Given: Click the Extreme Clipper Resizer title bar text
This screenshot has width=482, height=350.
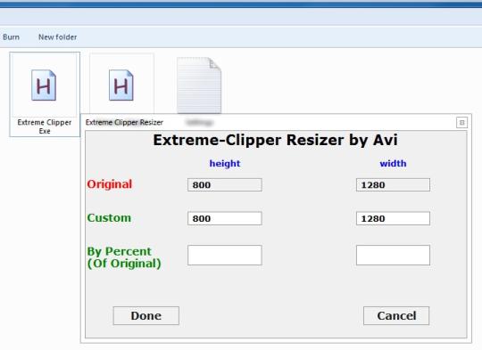Looking at the screenshot, I should coord(124,122).
